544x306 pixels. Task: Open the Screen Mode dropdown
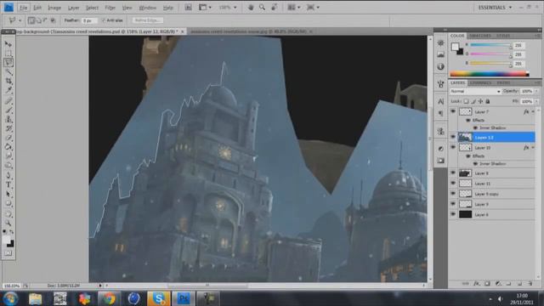tap(313, 8)
